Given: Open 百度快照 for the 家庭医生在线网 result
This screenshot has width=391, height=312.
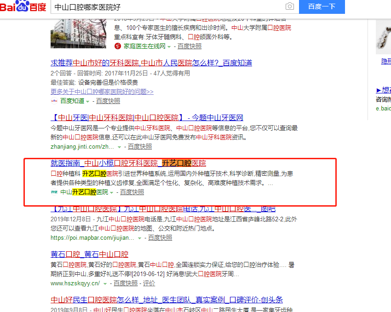Looking at the screenshot, I should [190, 46].
